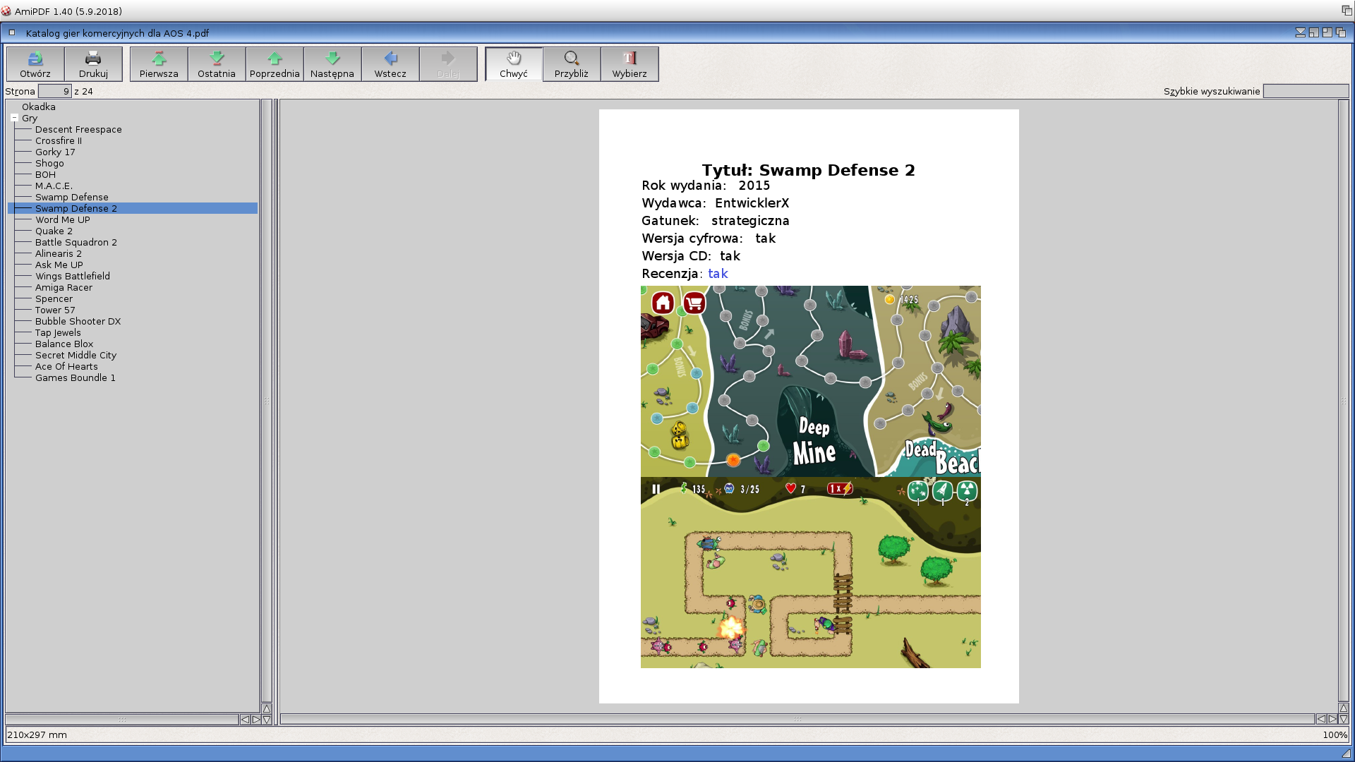Viewport: 1355px width, 762px height.
Task: Open Crossfire II outline entry
Action: coord(59,140)
